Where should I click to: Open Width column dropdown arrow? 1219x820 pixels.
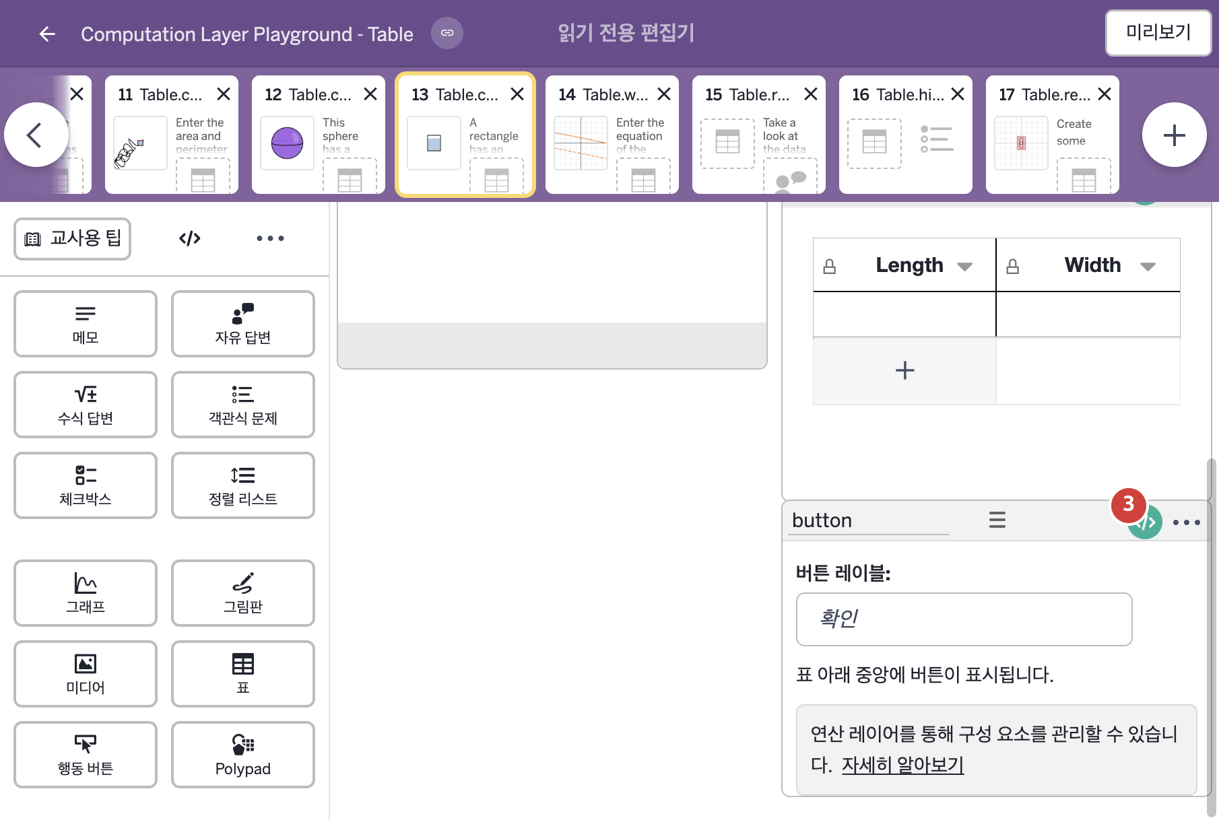tap(1148, 267)
